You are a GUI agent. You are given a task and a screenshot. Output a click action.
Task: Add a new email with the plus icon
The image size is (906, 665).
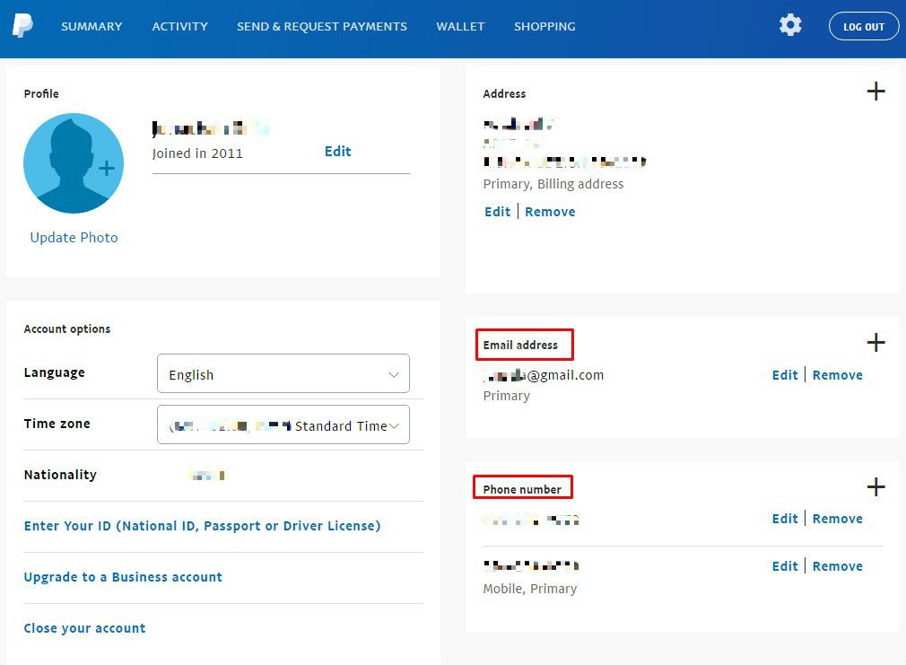876,343
